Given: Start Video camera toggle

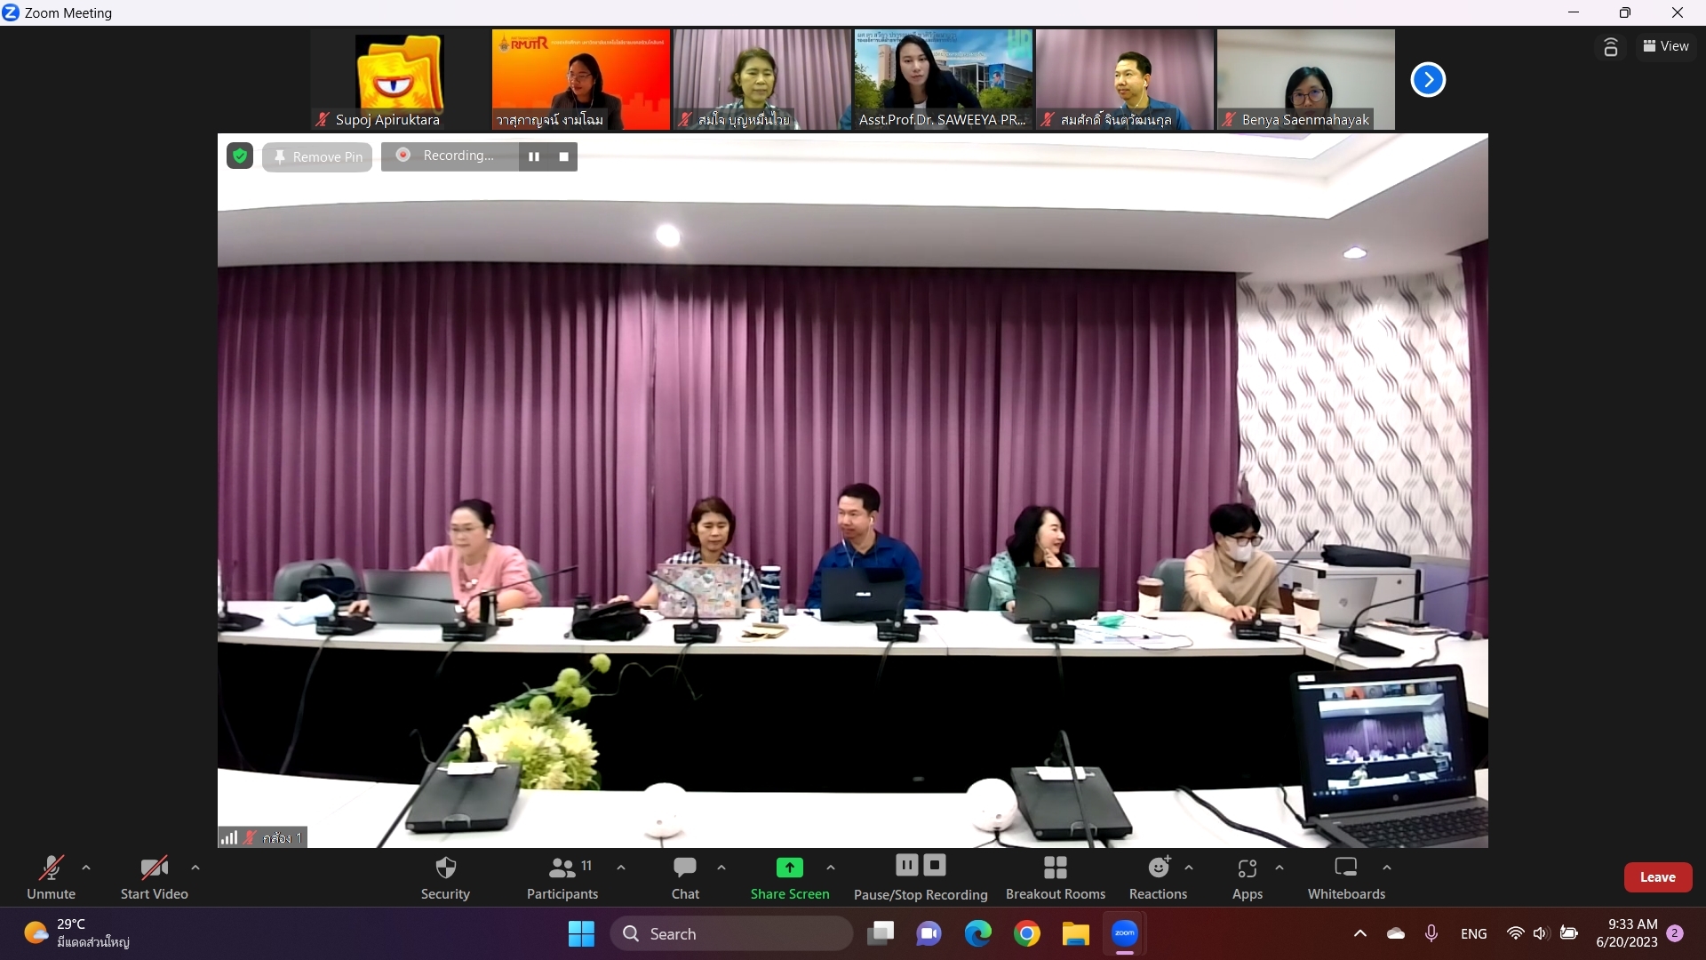Looking at the screenshot, I should pos(154,876).
